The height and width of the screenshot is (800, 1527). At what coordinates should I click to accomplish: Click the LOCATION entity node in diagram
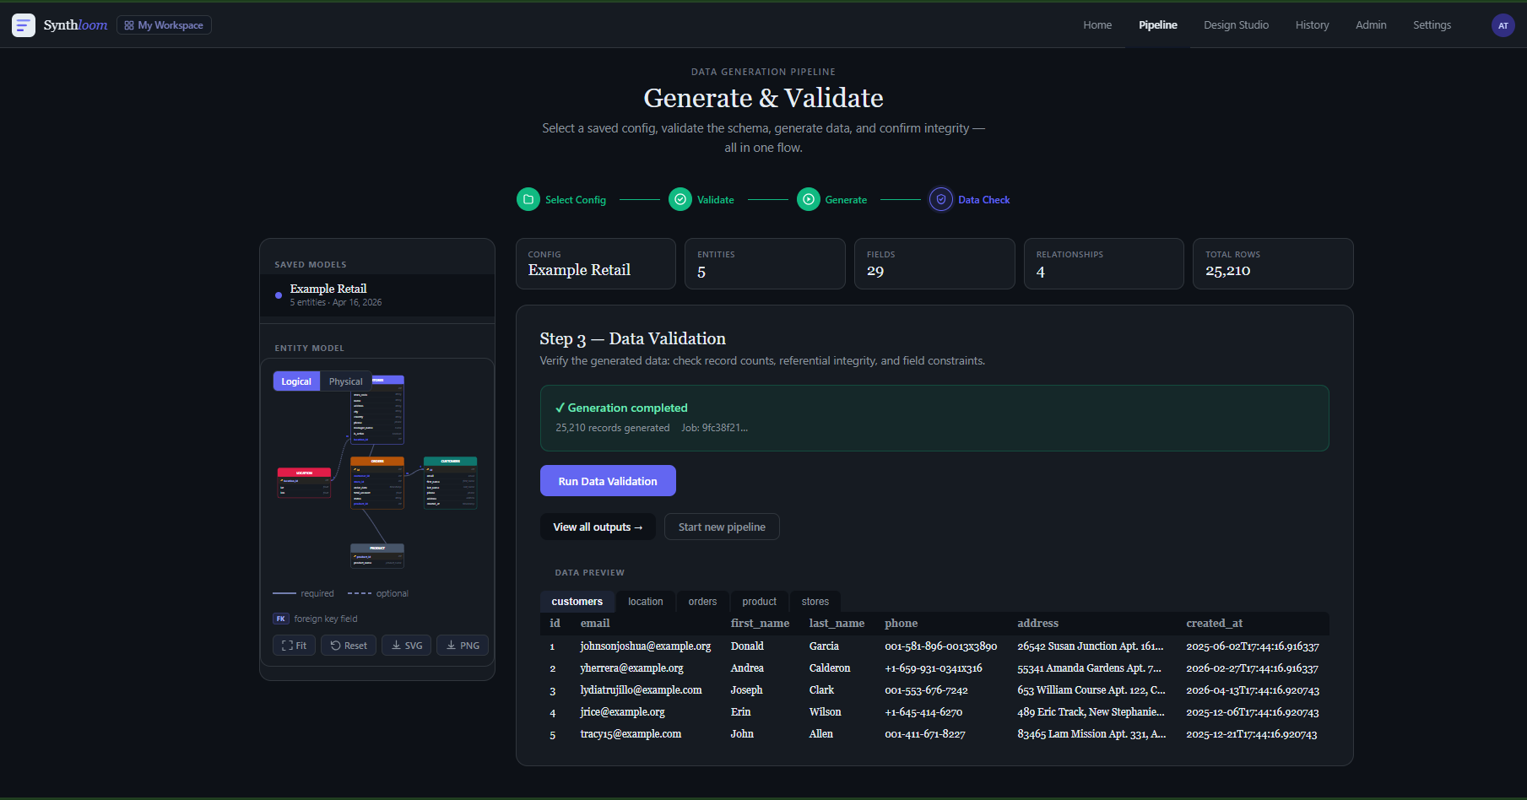pos(304,483)
